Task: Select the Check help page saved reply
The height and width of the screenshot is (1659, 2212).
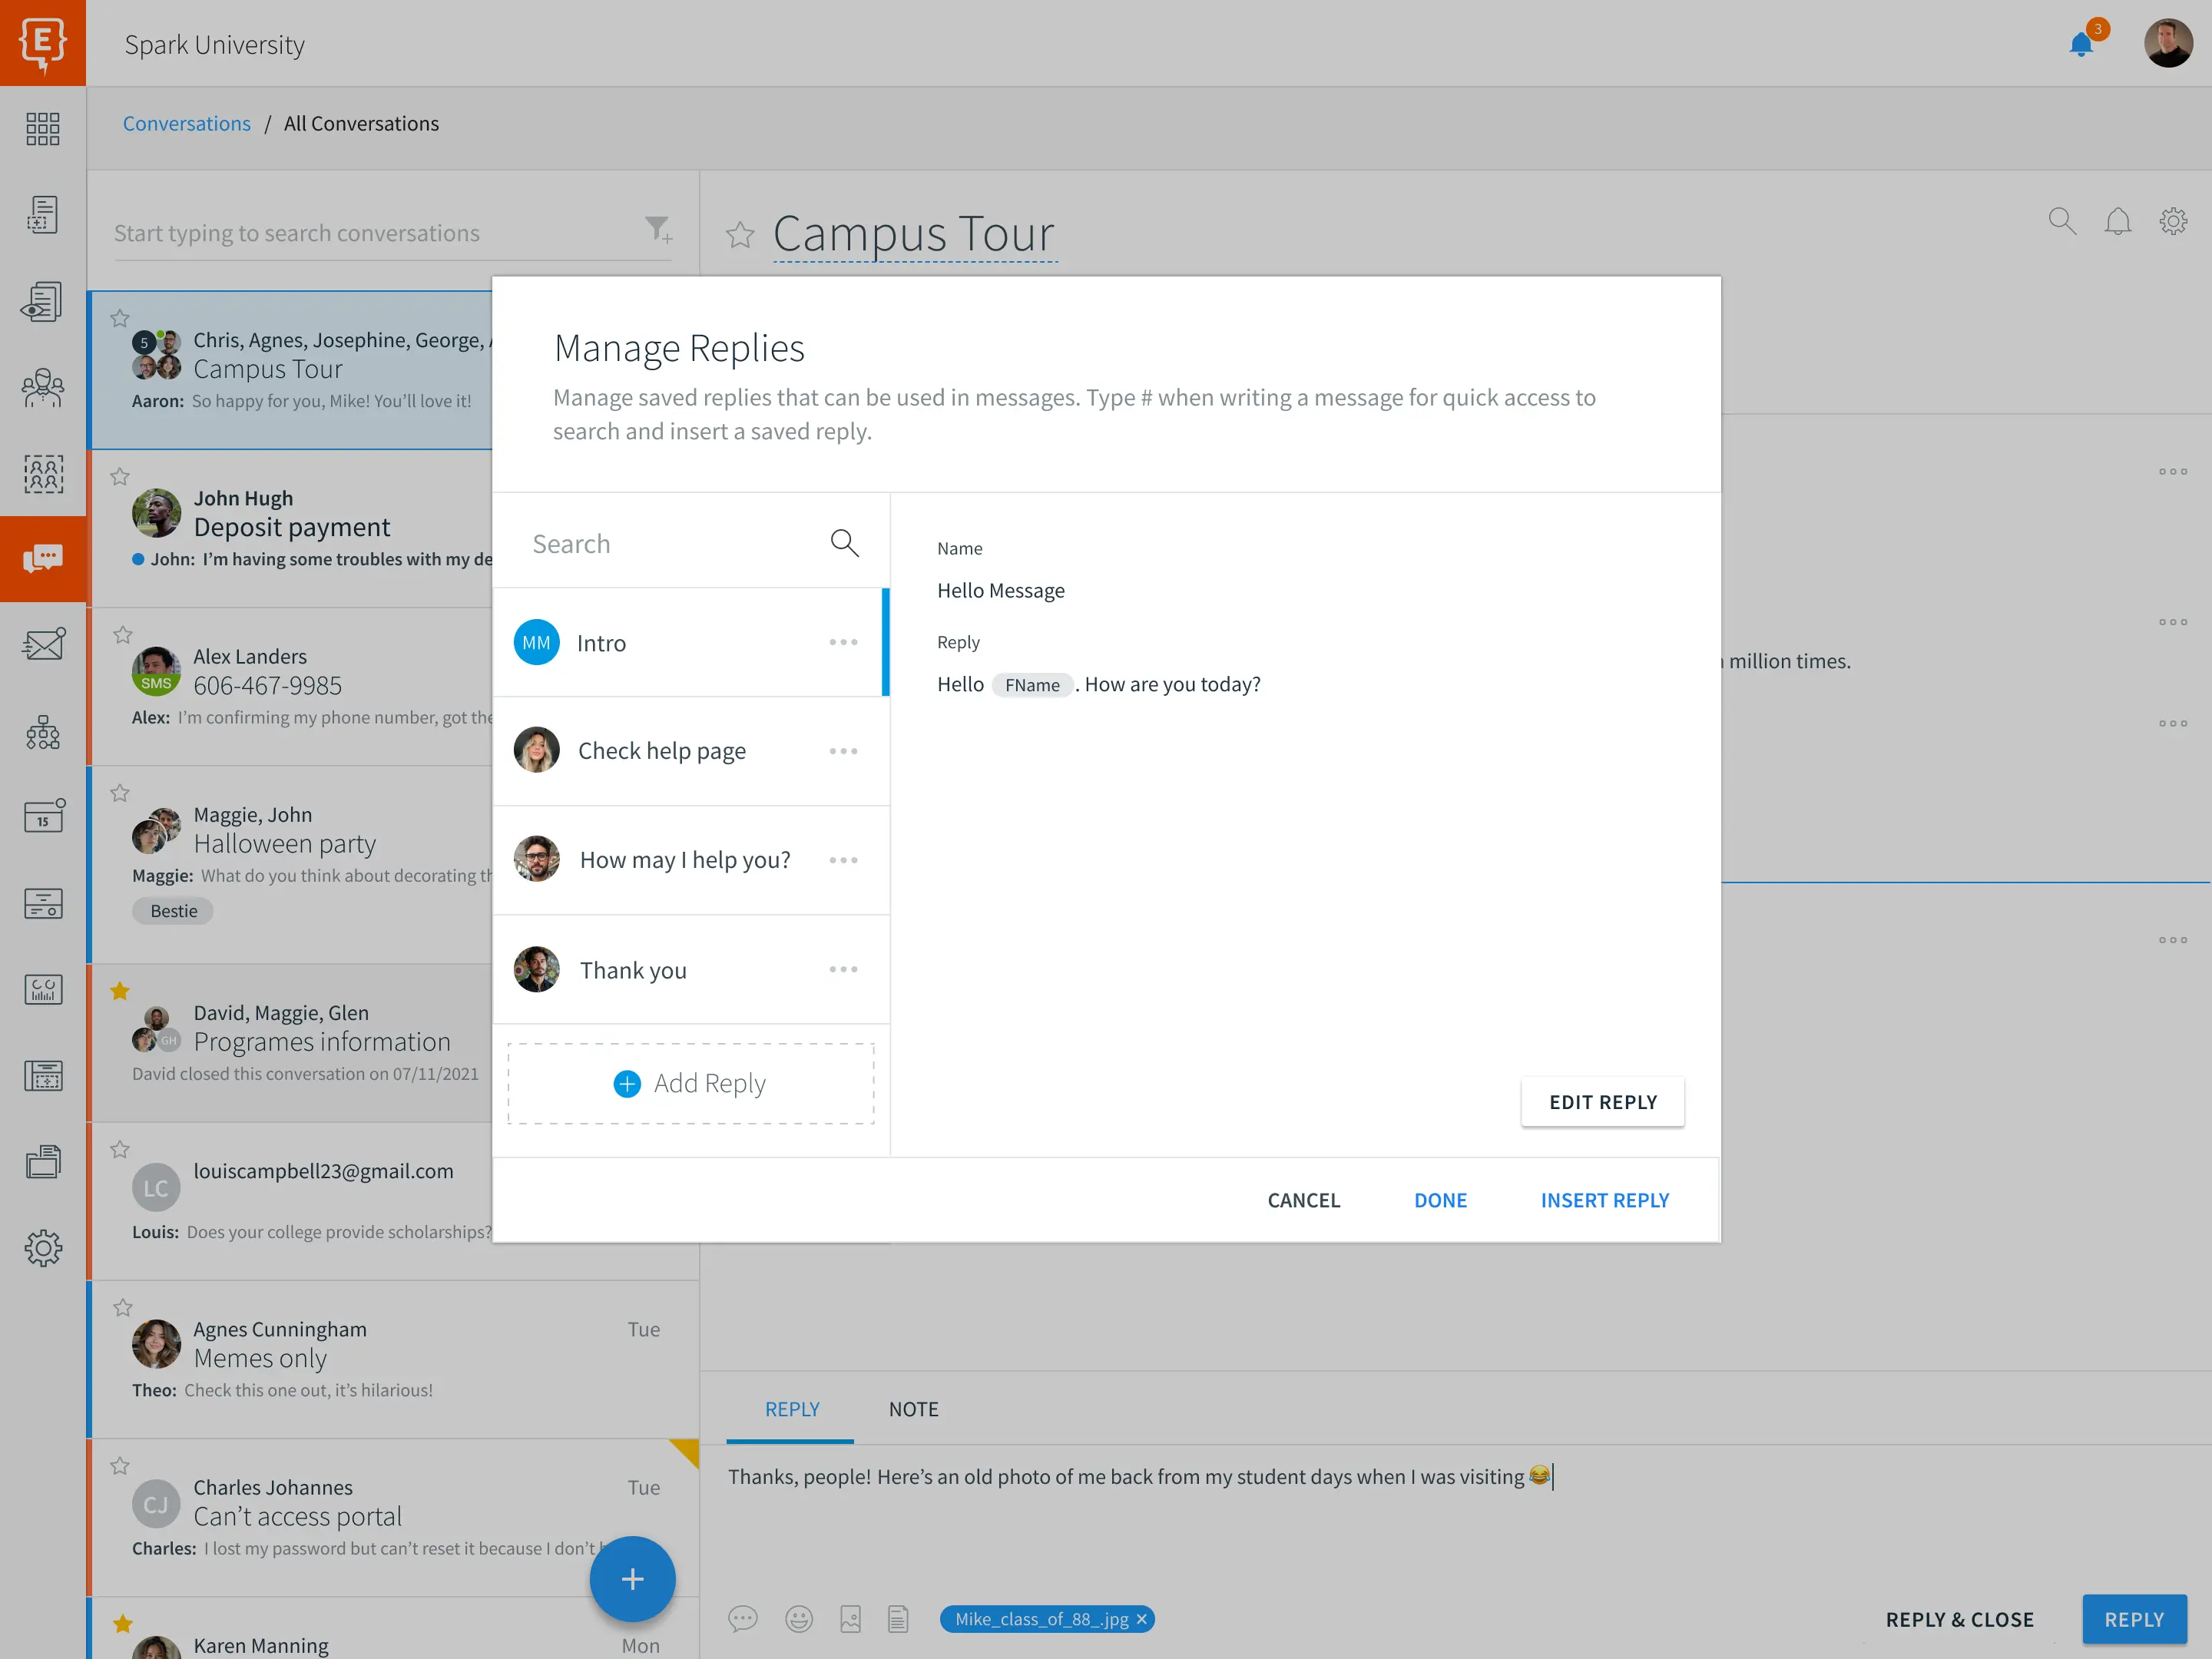Action: 691,751
